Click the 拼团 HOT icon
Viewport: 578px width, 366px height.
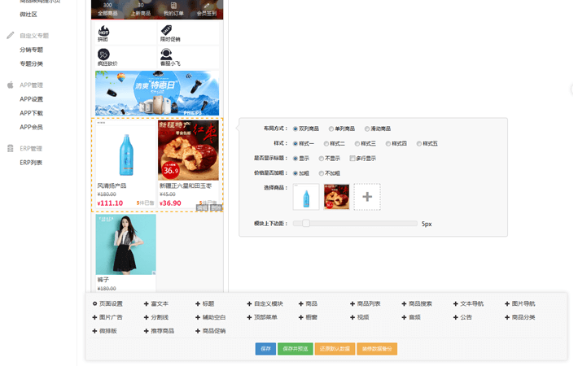pos(103,31)
